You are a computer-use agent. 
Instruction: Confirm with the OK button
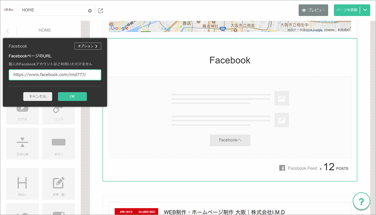click(72, 96)
